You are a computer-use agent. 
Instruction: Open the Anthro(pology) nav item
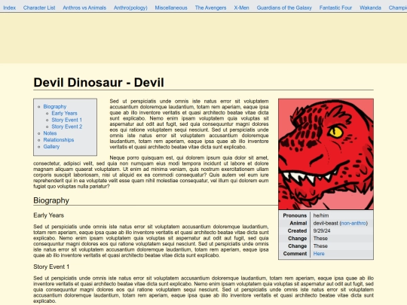(130, 8)
